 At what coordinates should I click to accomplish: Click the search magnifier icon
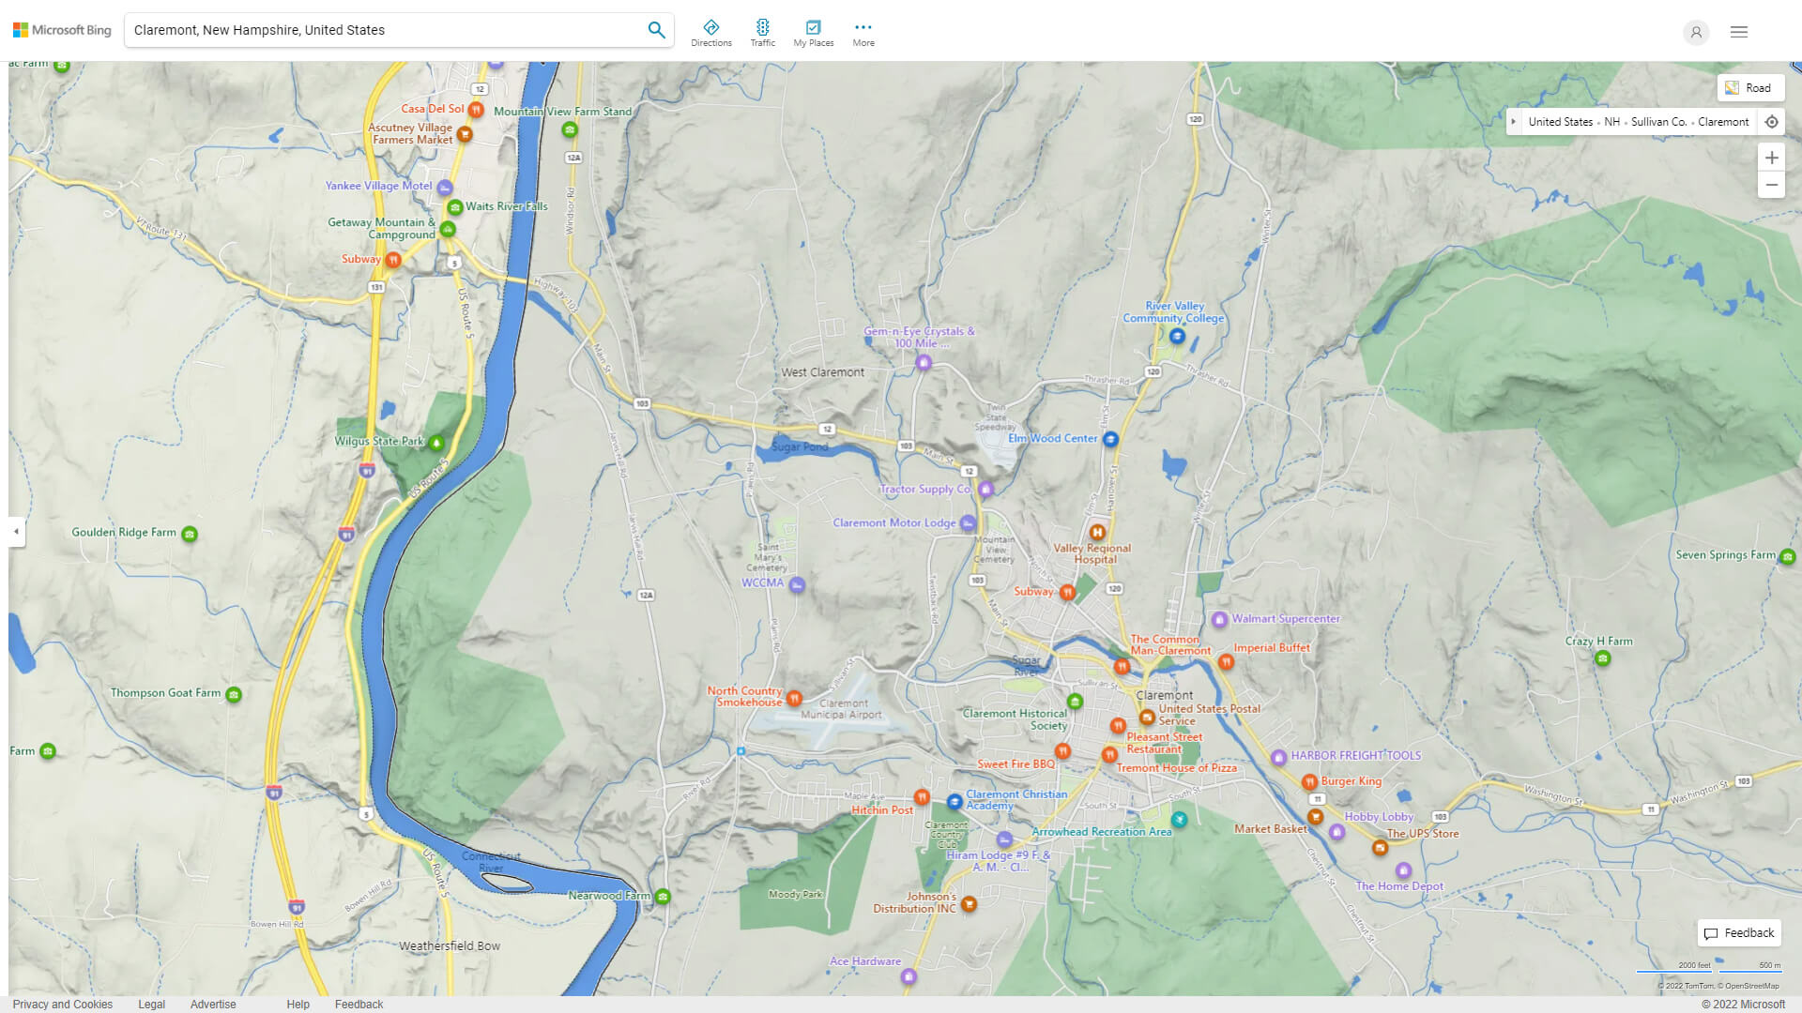click(x=656, y=29)
